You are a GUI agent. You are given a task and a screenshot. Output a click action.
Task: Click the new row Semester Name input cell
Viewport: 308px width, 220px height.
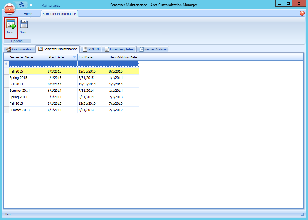tap(28, 64)
